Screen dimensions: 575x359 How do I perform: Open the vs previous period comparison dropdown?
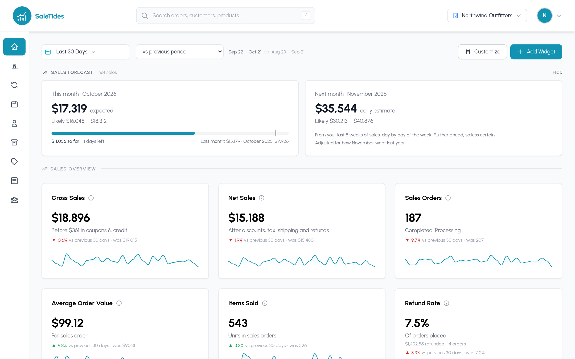click(180, 52)
